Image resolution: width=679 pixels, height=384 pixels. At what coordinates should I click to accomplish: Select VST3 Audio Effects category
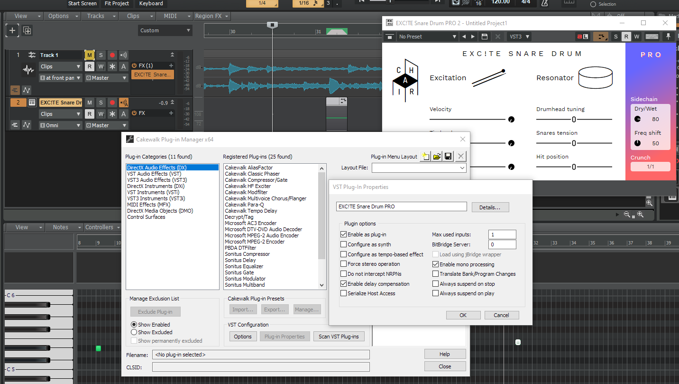157,180
